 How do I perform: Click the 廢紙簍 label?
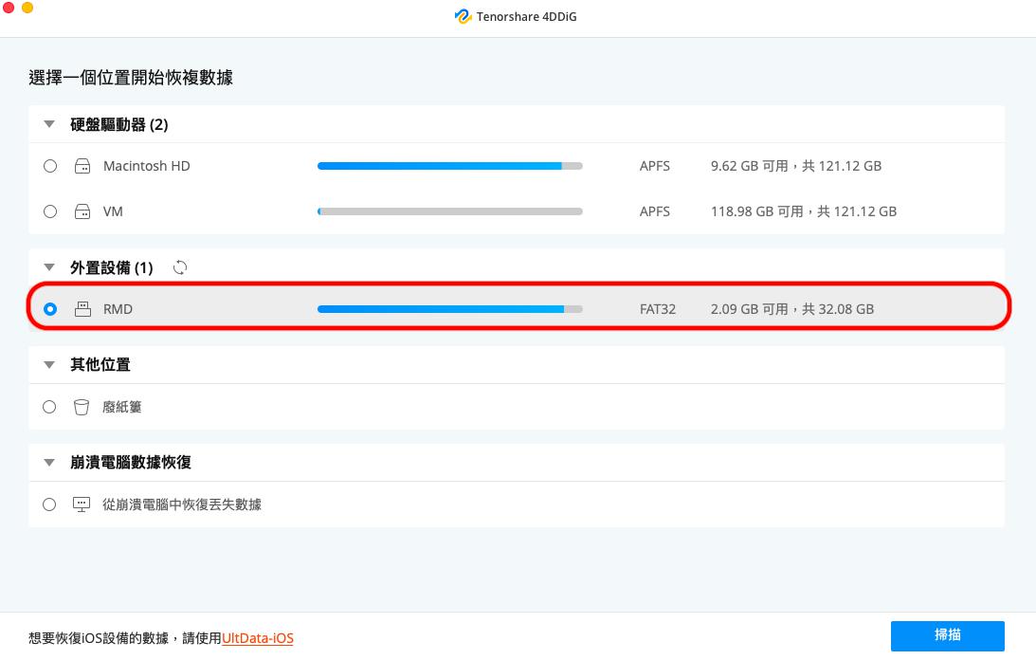click(122, 407)
